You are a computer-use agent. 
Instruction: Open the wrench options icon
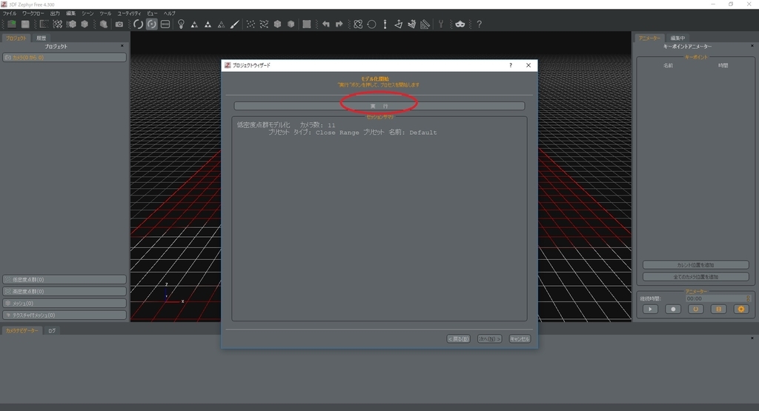441,24
